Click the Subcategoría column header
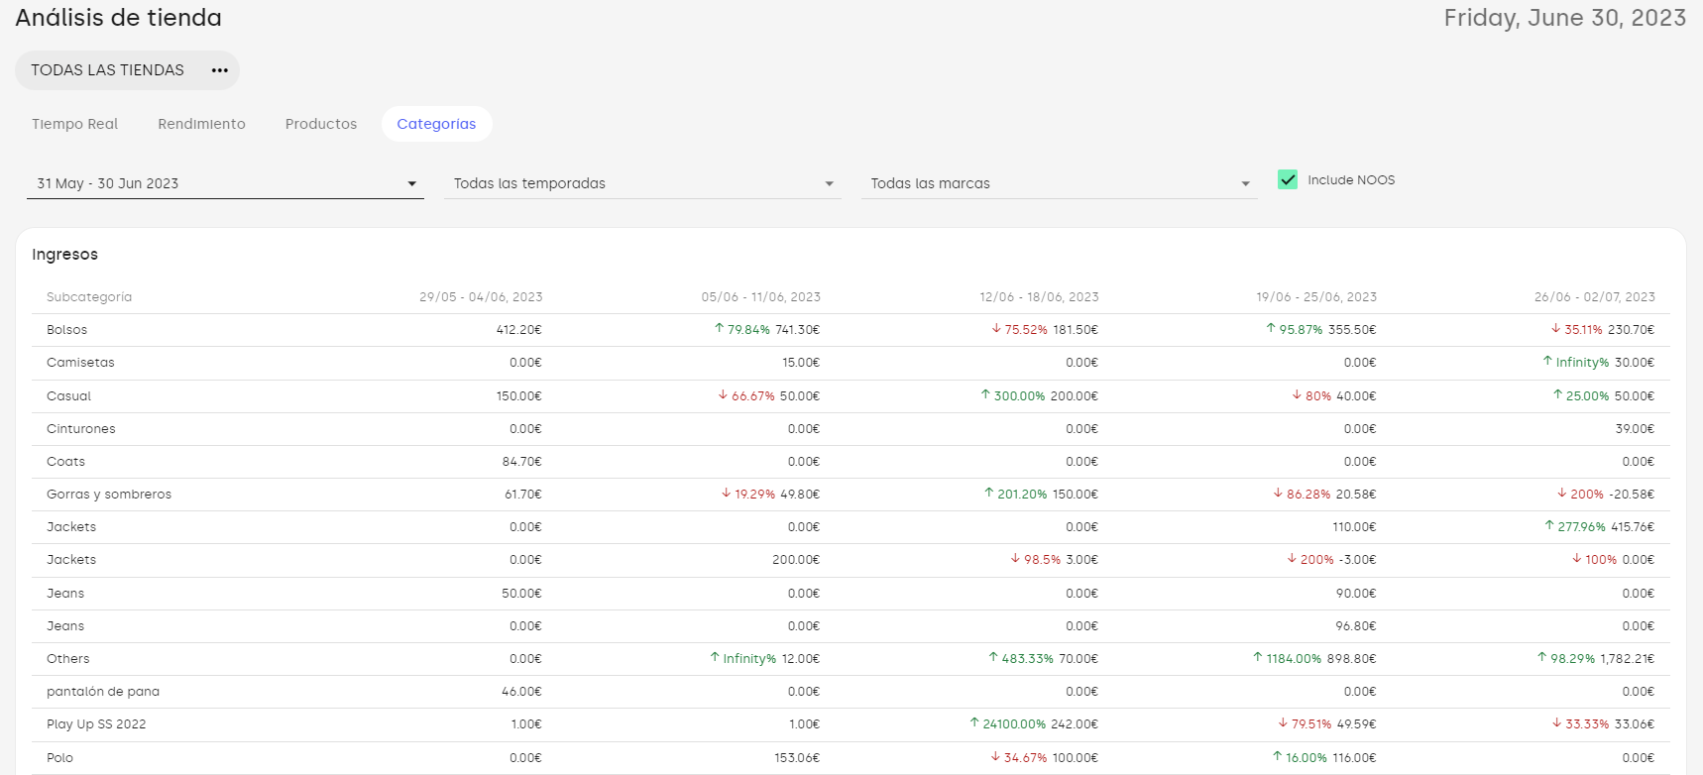This screenshot has height=775, width=1703. pos(89,297)
